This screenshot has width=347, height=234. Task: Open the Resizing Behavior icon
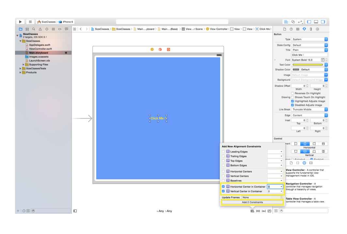[x=269, y=211]
